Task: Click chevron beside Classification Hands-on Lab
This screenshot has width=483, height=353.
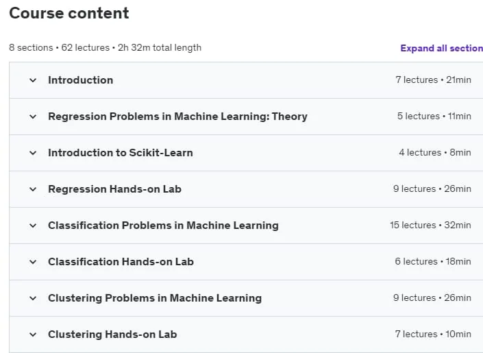Action: tap(33, 263)
